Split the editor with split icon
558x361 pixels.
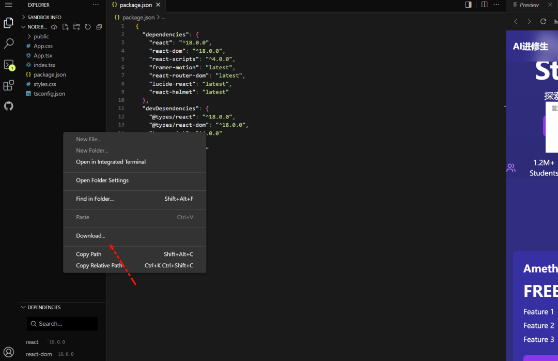[x=484, y=5]
